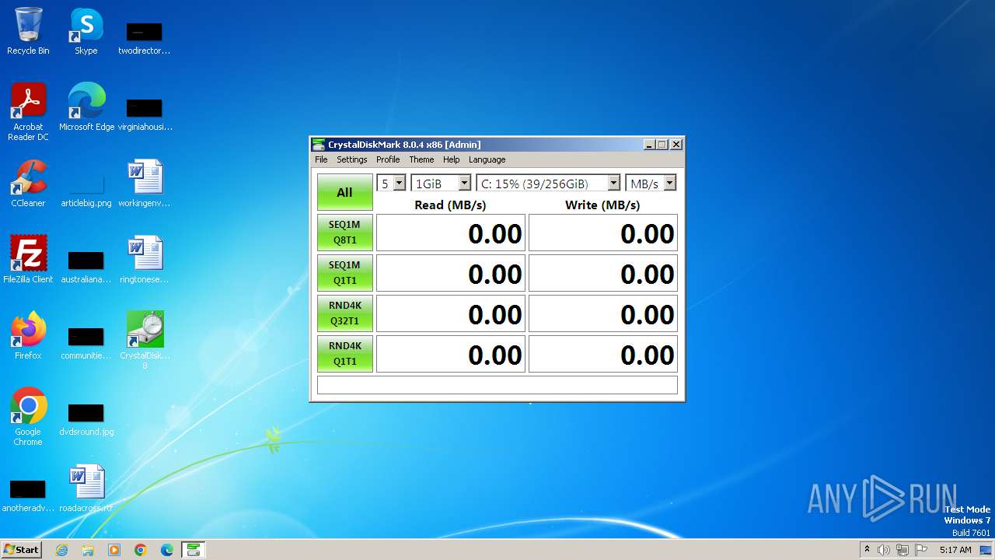Open the drive selection dropdown C: 15%
This screenshot has width=995, height=560.
point(548,184)
